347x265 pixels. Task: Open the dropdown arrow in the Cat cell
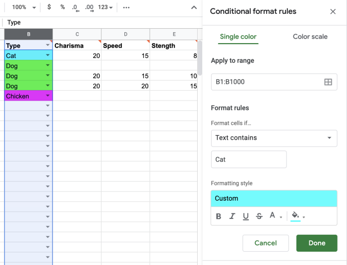[48, 55]
